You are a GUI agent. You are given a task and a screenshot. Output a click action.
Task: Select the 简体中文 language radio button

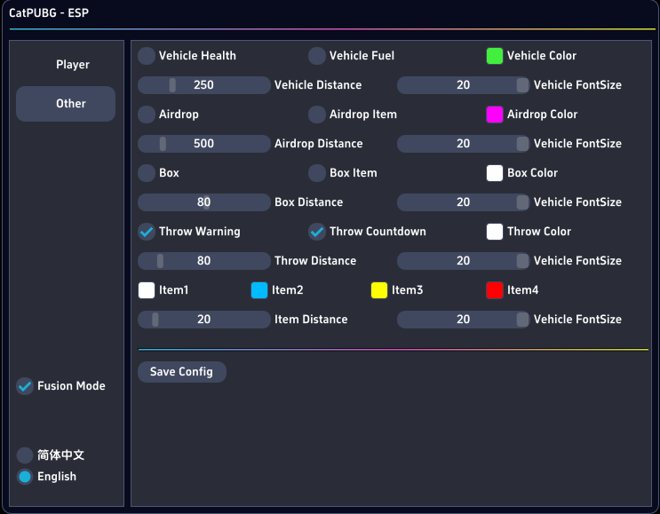point(25,455)
